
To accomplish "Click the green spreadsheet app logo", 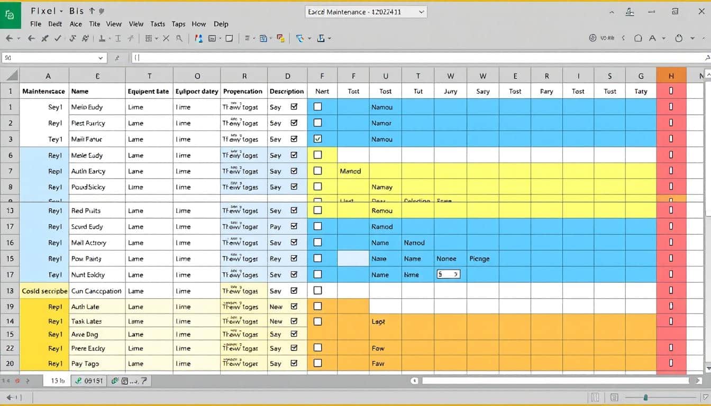I will pyautogui.click(x=10, y=15).
